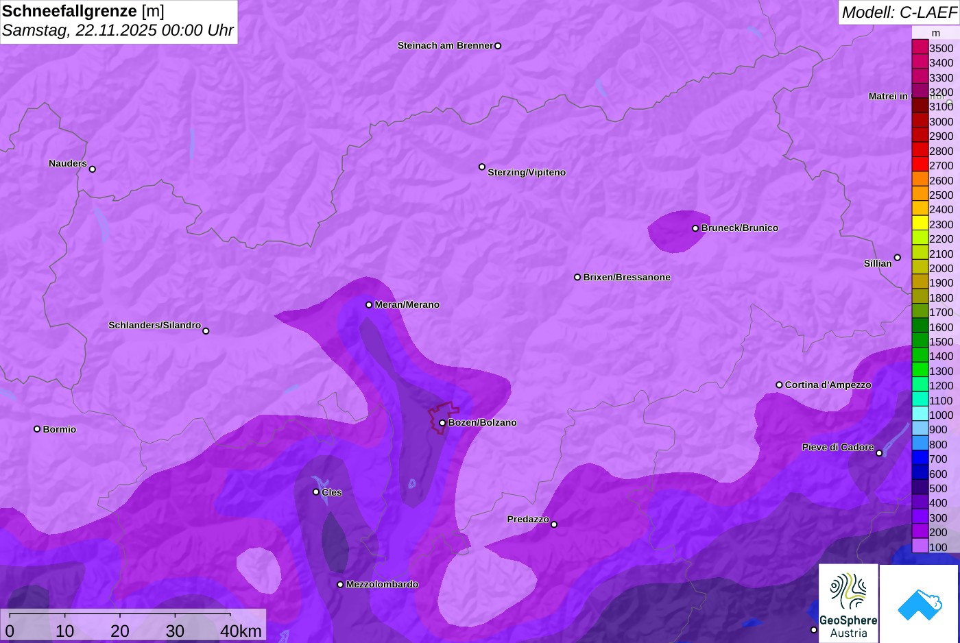This screenshot has height=643, width=960.
Task: Click the legend value 3000
Action: (x=941, y=122)
